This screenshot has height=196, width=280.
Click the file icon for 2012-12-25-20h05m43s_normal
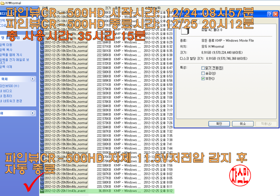pyautogui.click(x=42, y=183)
